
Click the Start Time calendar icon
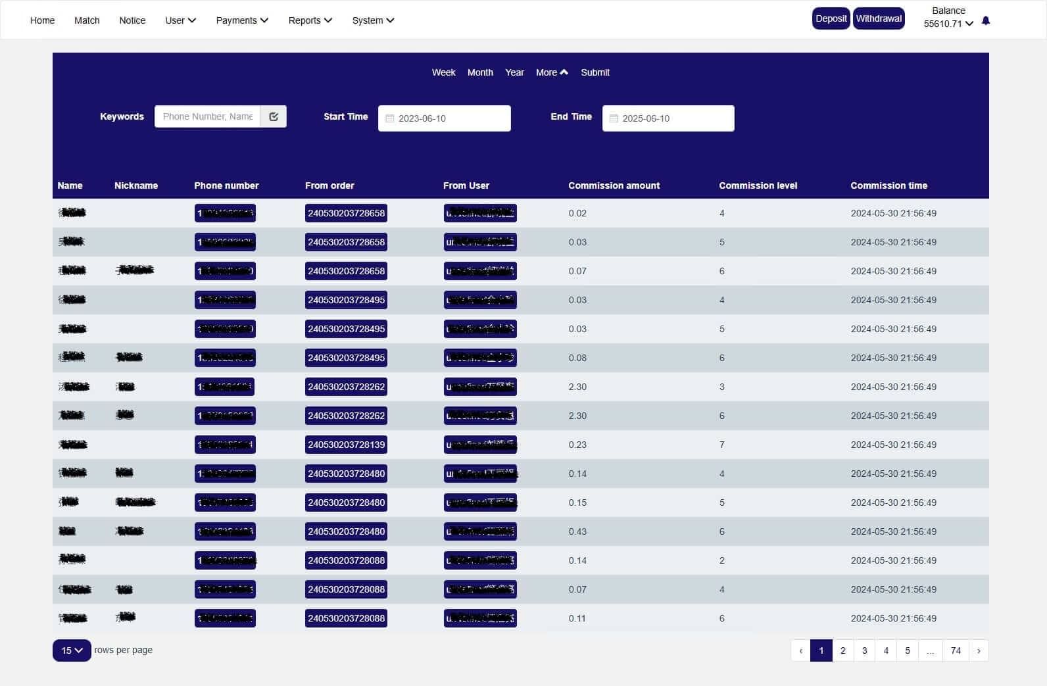tap(389, 118)
